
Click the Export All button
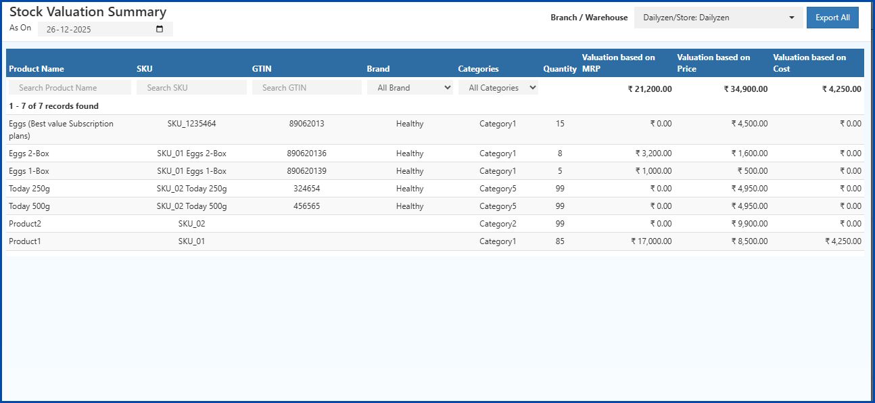832,17
